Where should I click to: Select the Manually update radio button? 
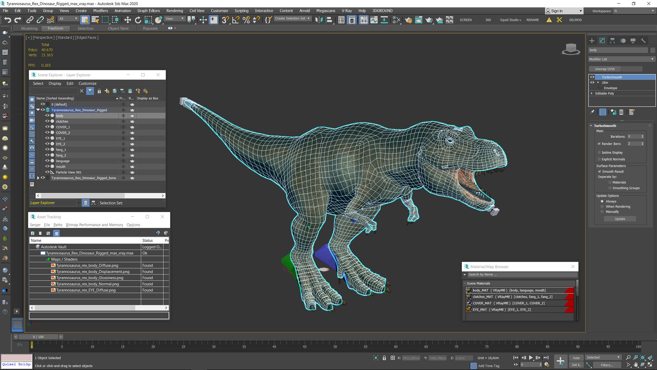(602, 212)
